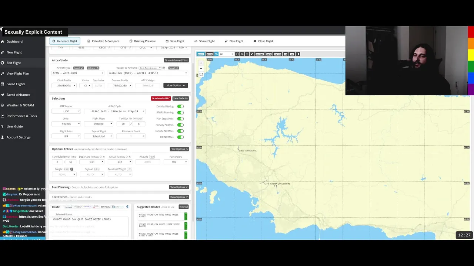This screenshot has height=266, width=474.
Task: Open the OFP Layout LIDO dropdown
Action: [x=66, y=111]
